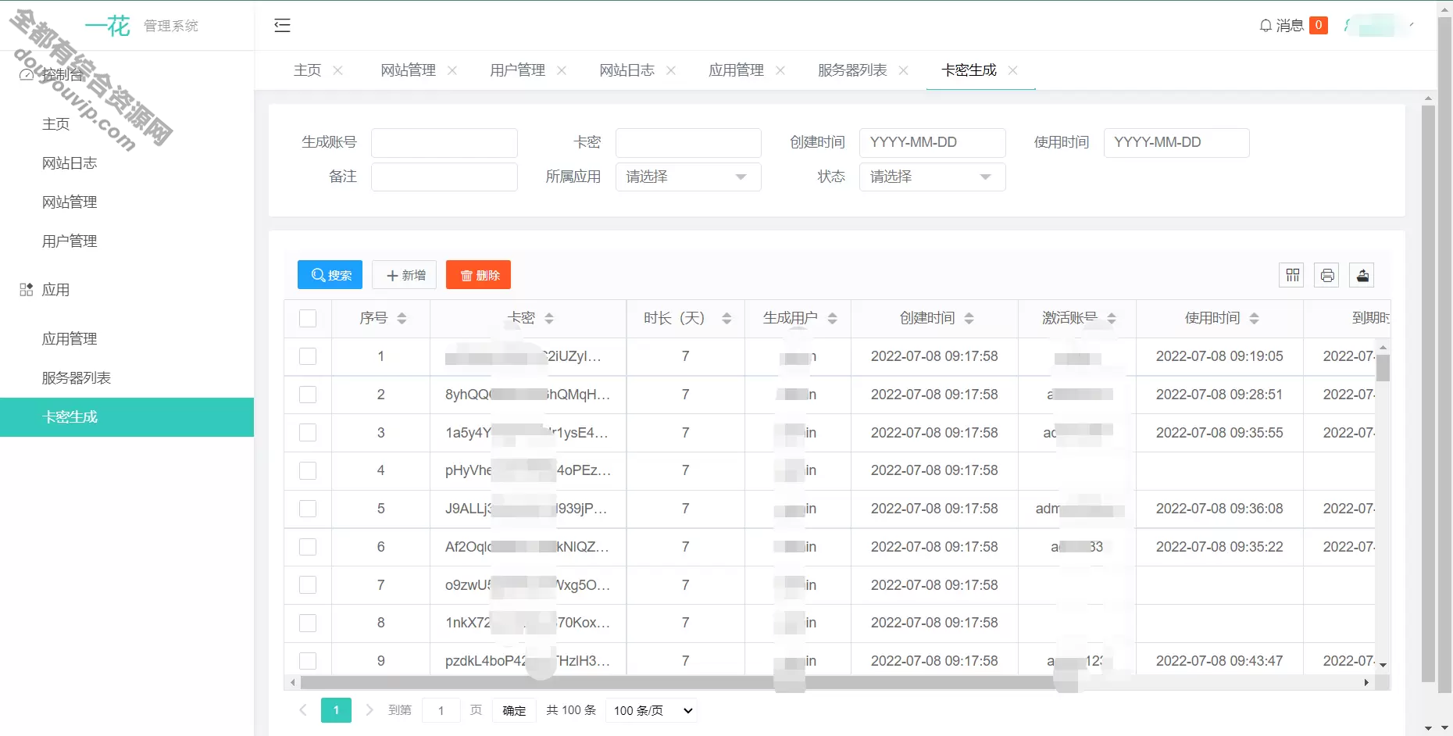Switch to the 应用管理 tab
Screen dimensions: 1453x736
tap(737, 70)
